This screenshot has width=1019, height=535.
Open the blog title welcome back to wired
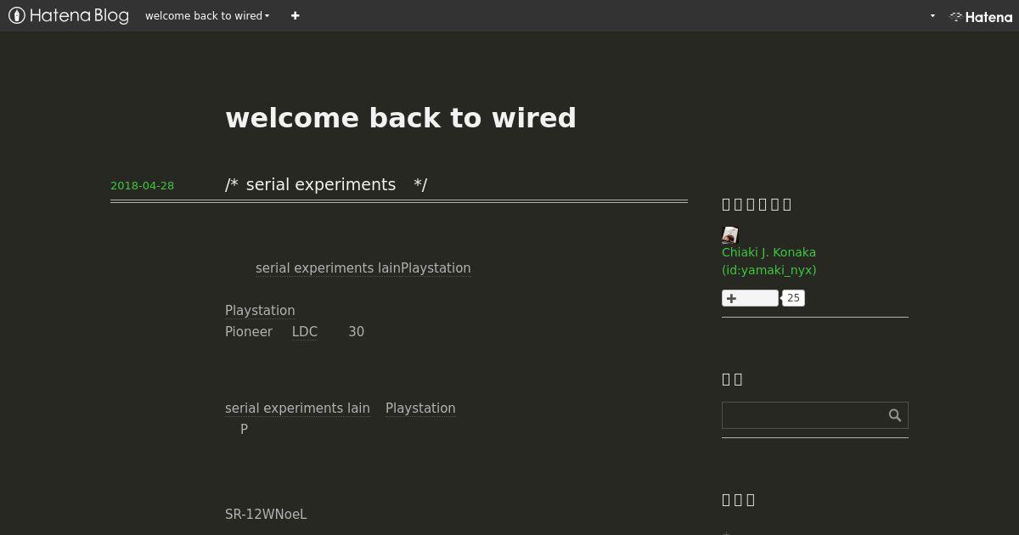click(x=401, y=117)
